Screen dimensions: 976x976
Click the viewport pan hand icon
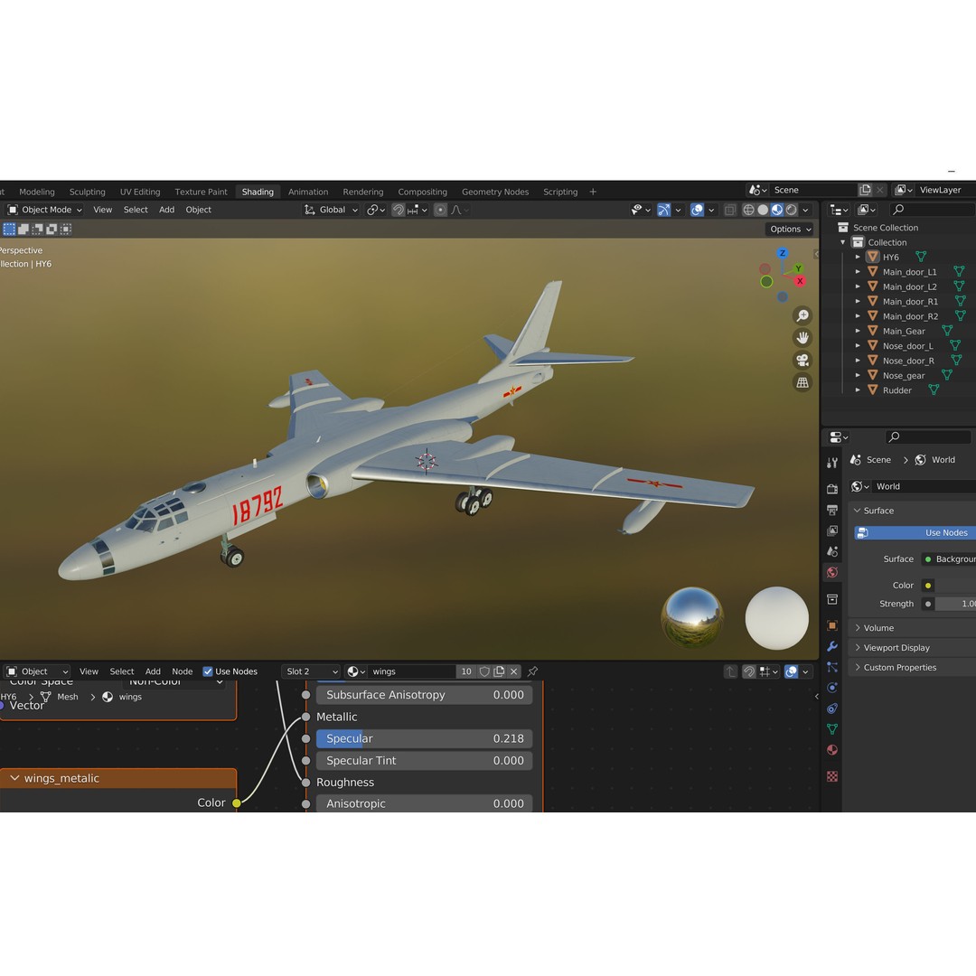coord(802,337)
